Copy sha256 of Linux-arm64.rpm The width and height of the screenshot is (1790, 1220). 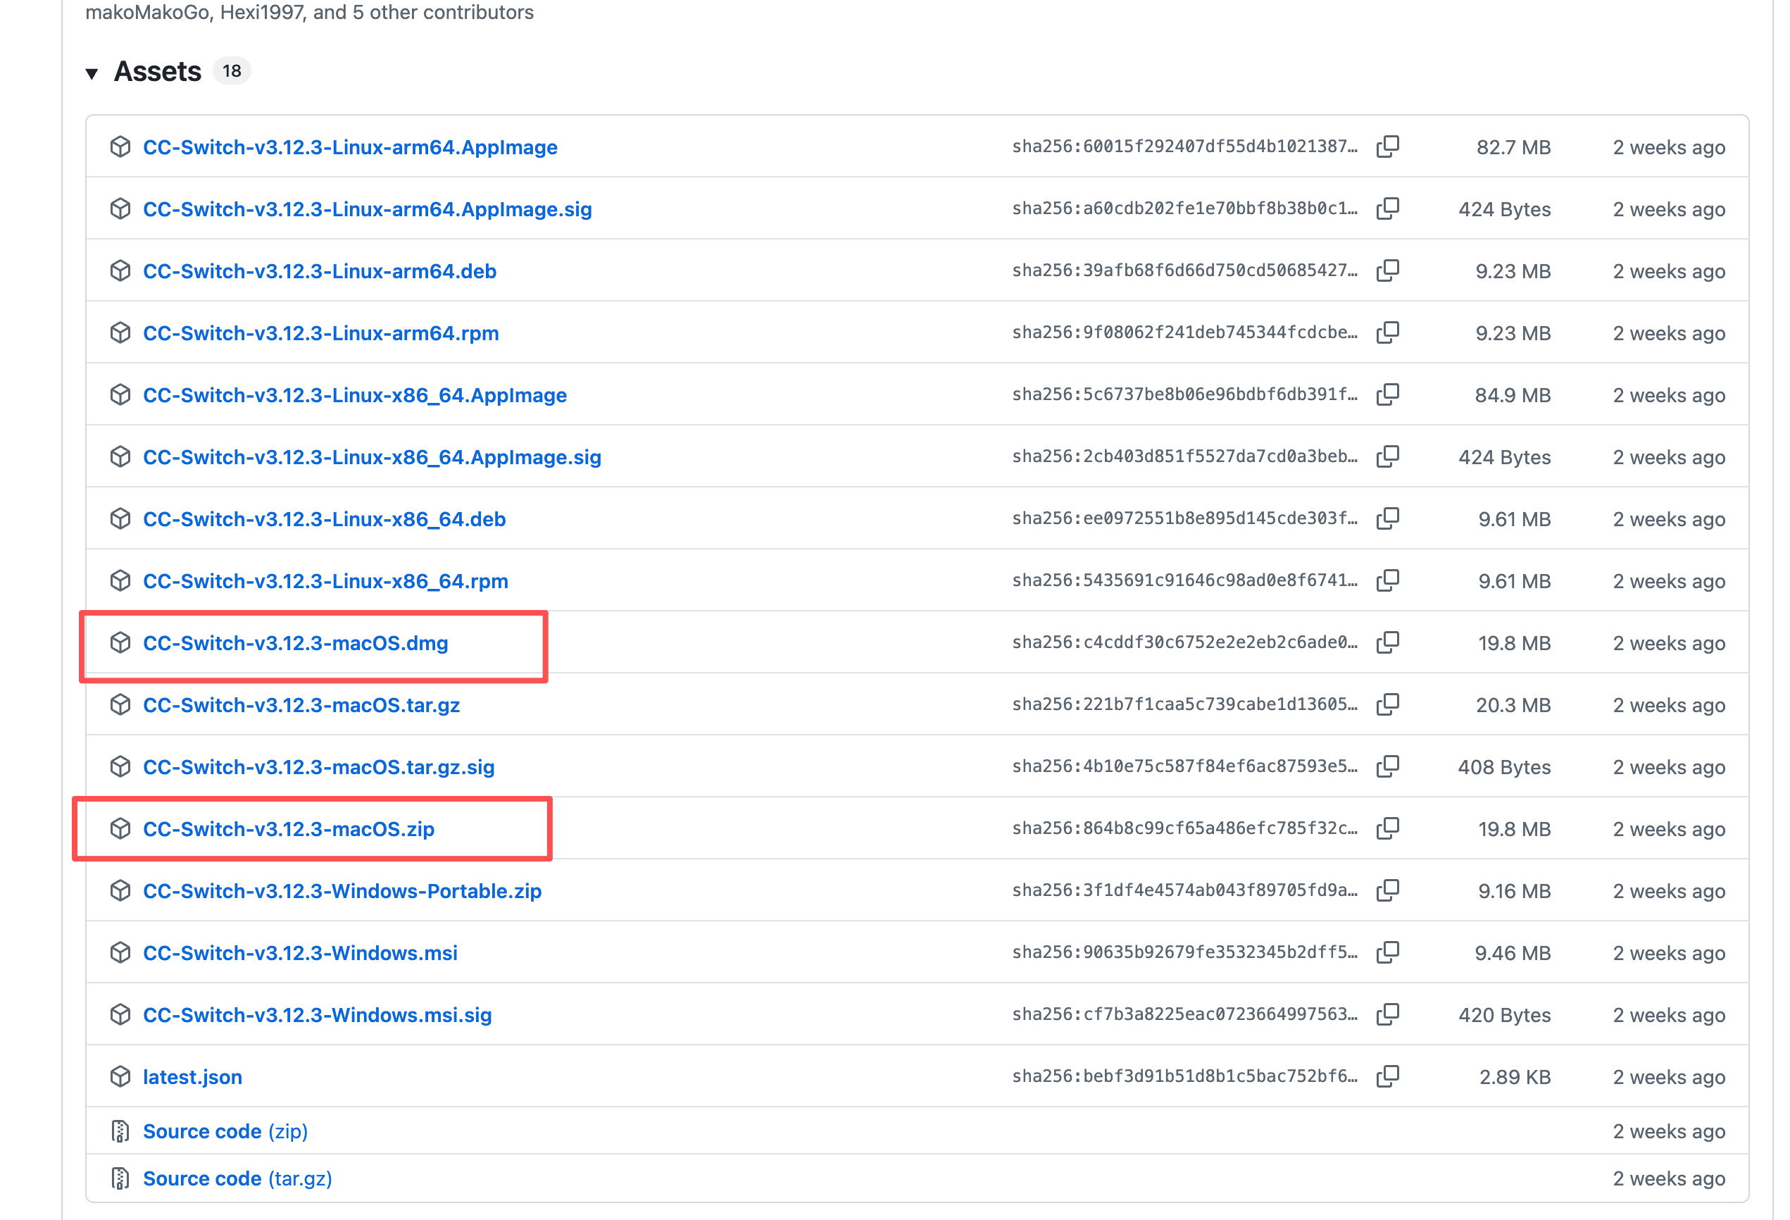click(x=1387, y=333)
